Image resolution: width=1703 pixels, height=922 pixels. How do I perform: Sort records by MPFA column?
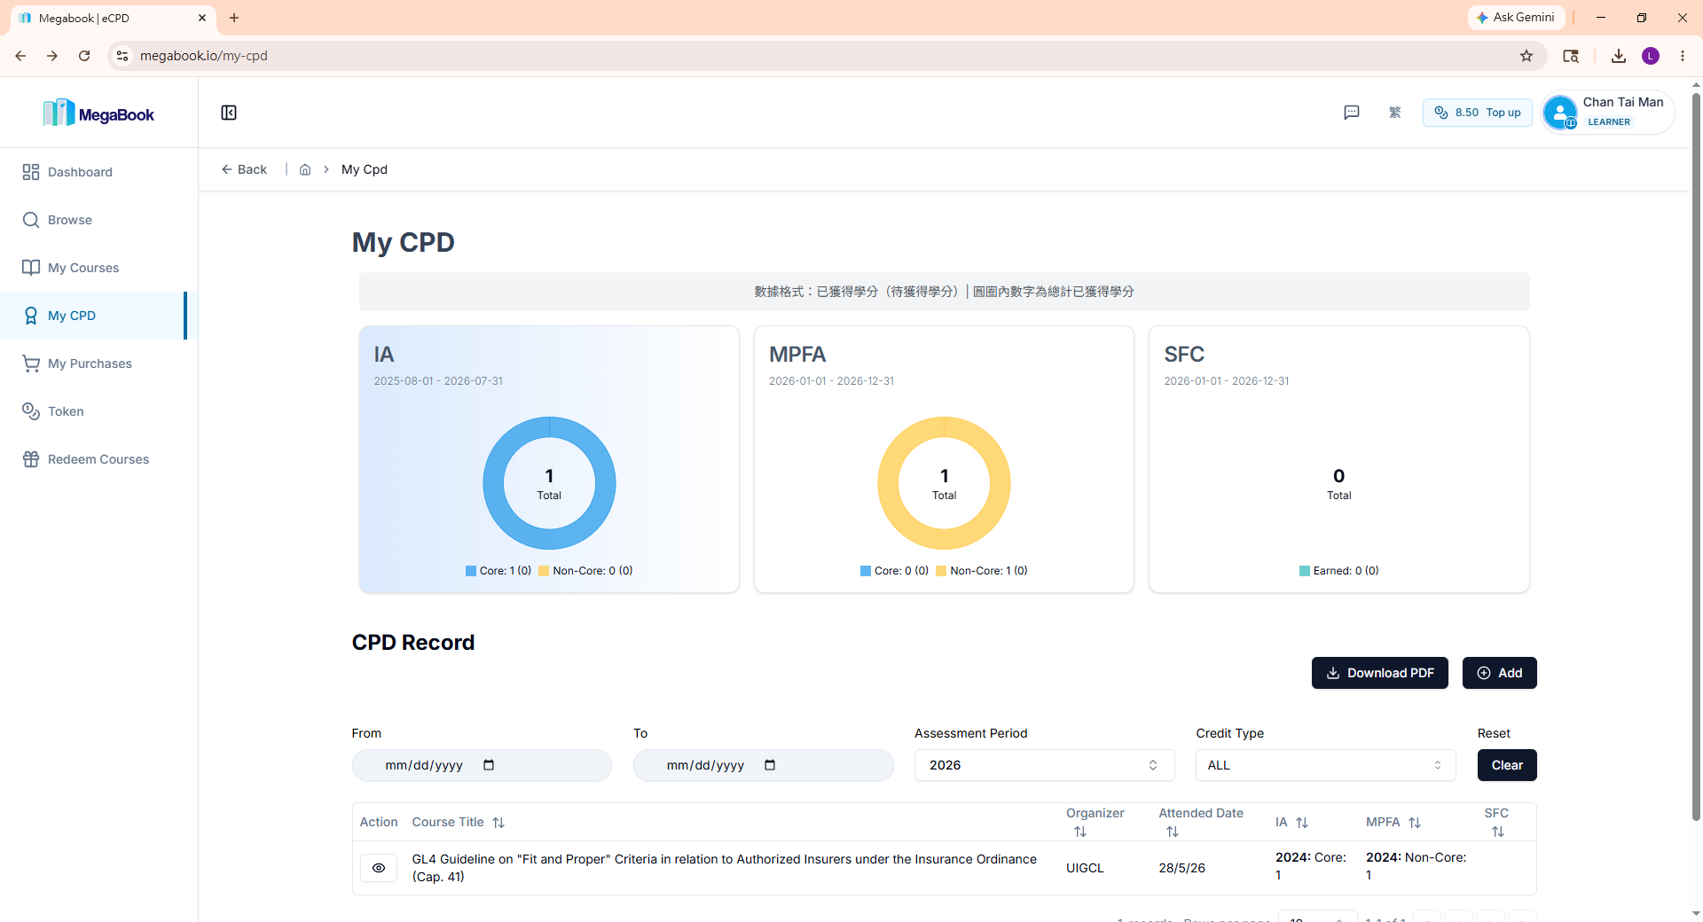point(1415,823)
